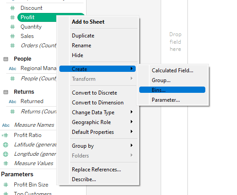Choose Calculated Field... in the submenu
Image resolution: width=237 pixels, height=195 pixels.
point(172,71)
